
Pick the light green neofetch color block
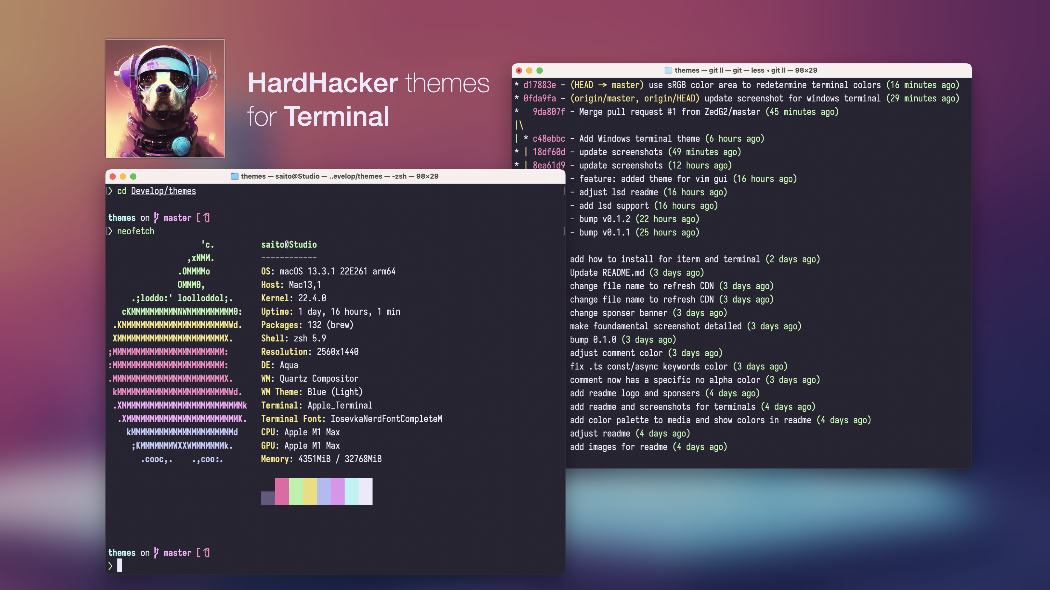[296, 491]
